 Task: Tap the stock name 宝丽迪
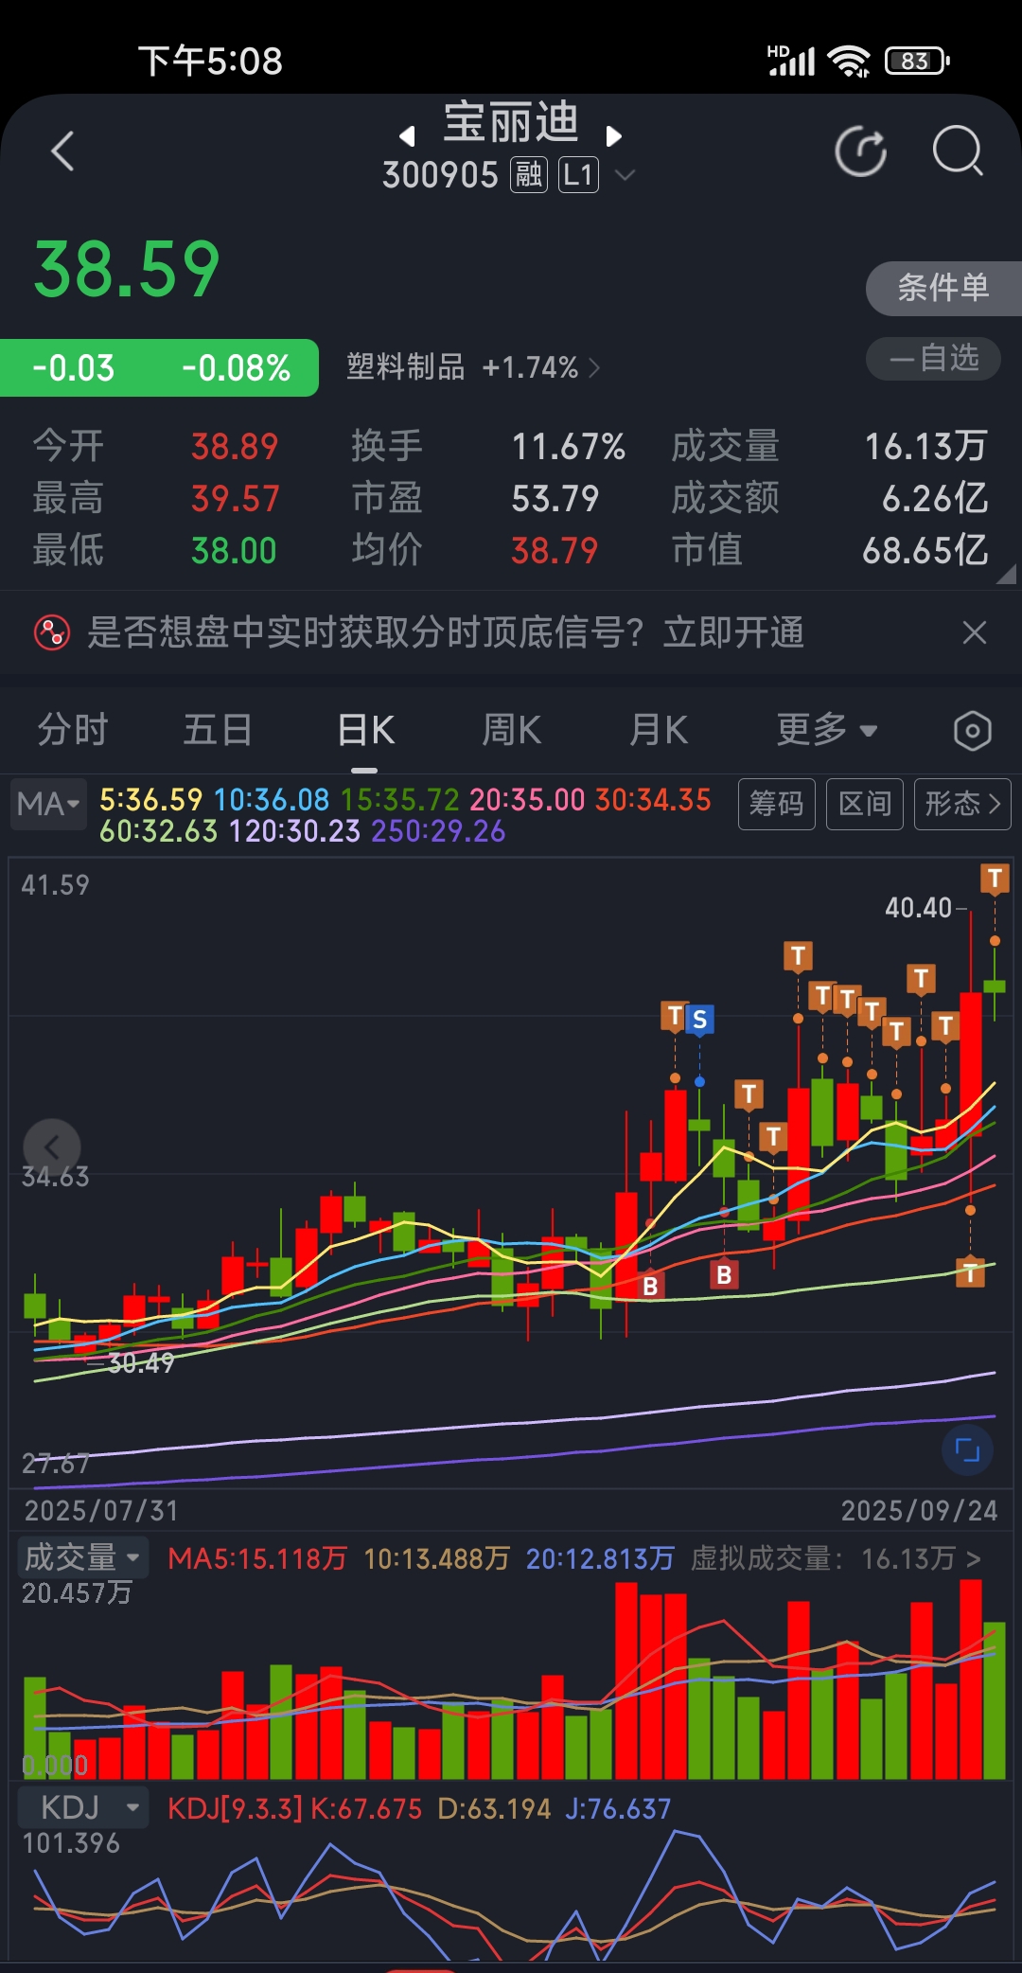511,123
